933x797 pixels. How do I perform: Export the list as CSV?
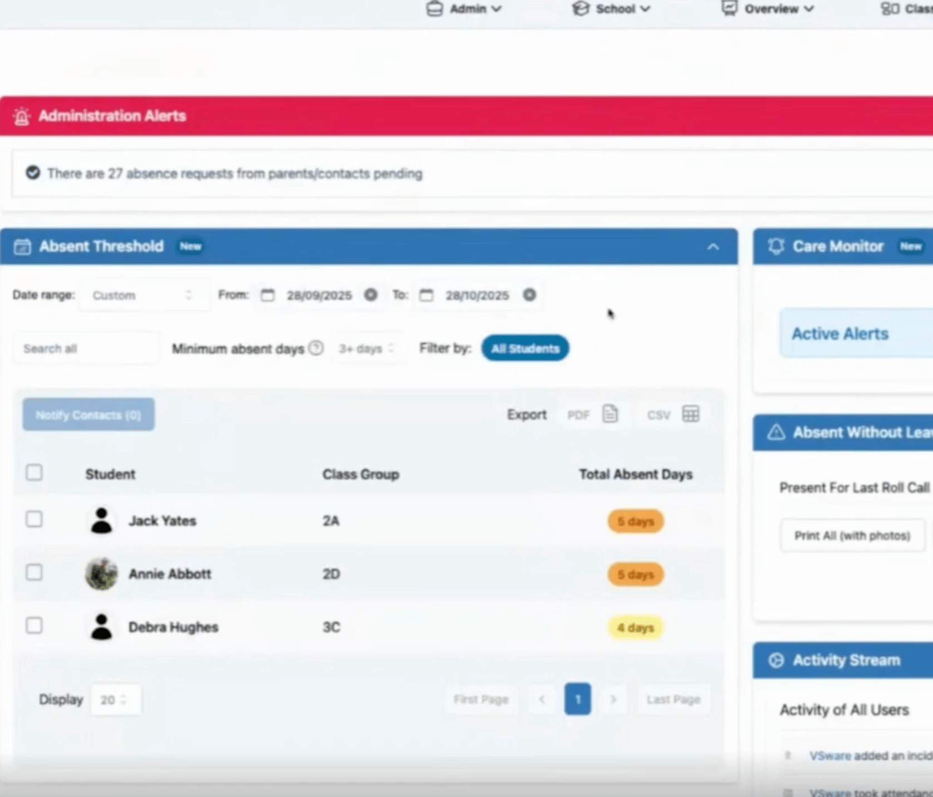pyautogui.click(x=673, y=415)
